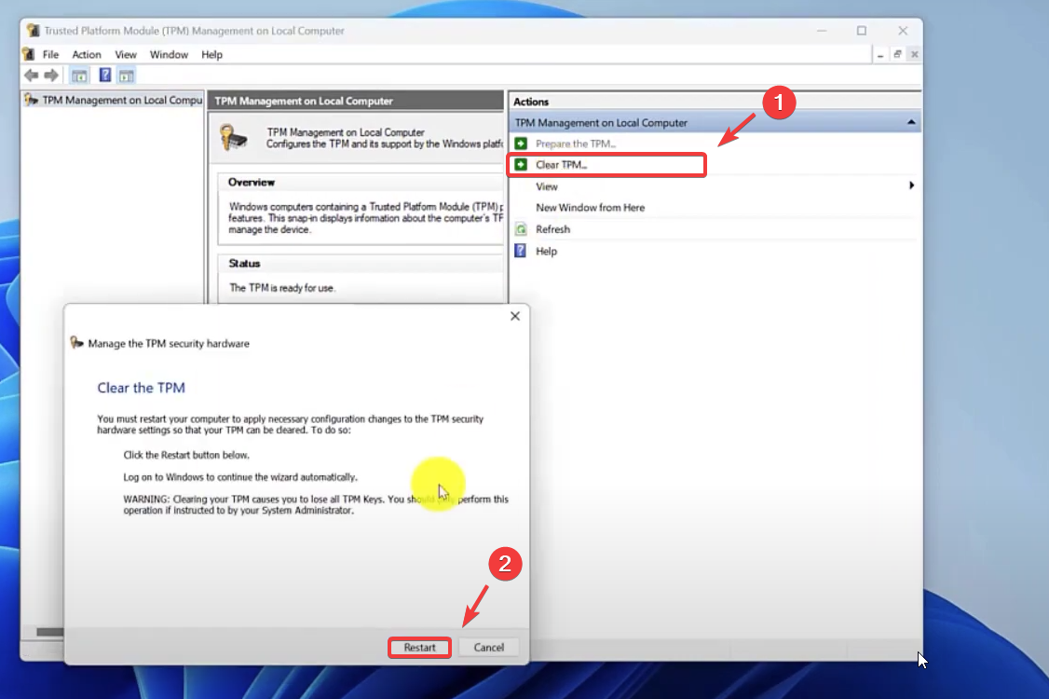Select TPM Management on Local Computer tree node
Screen dimensions: 1049x699
[x=113, y=100]
